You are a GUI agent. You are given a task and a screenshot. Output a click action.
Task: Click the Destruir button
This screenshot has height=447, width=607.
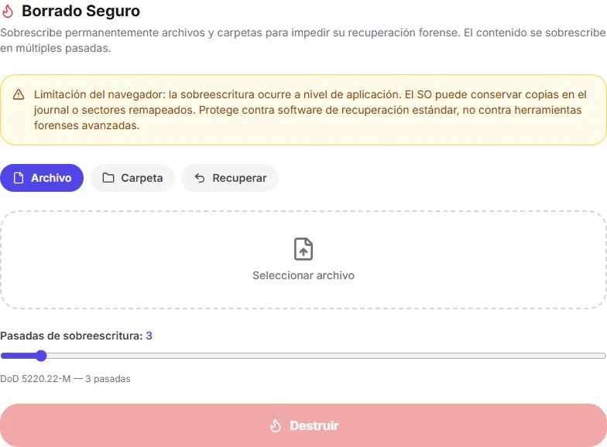[x=303, y=425]
